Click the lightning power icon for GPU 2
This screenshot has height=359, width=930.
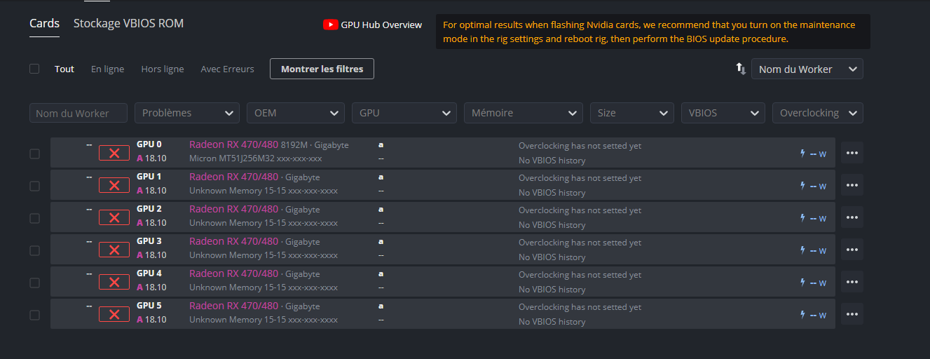point(803,217)
